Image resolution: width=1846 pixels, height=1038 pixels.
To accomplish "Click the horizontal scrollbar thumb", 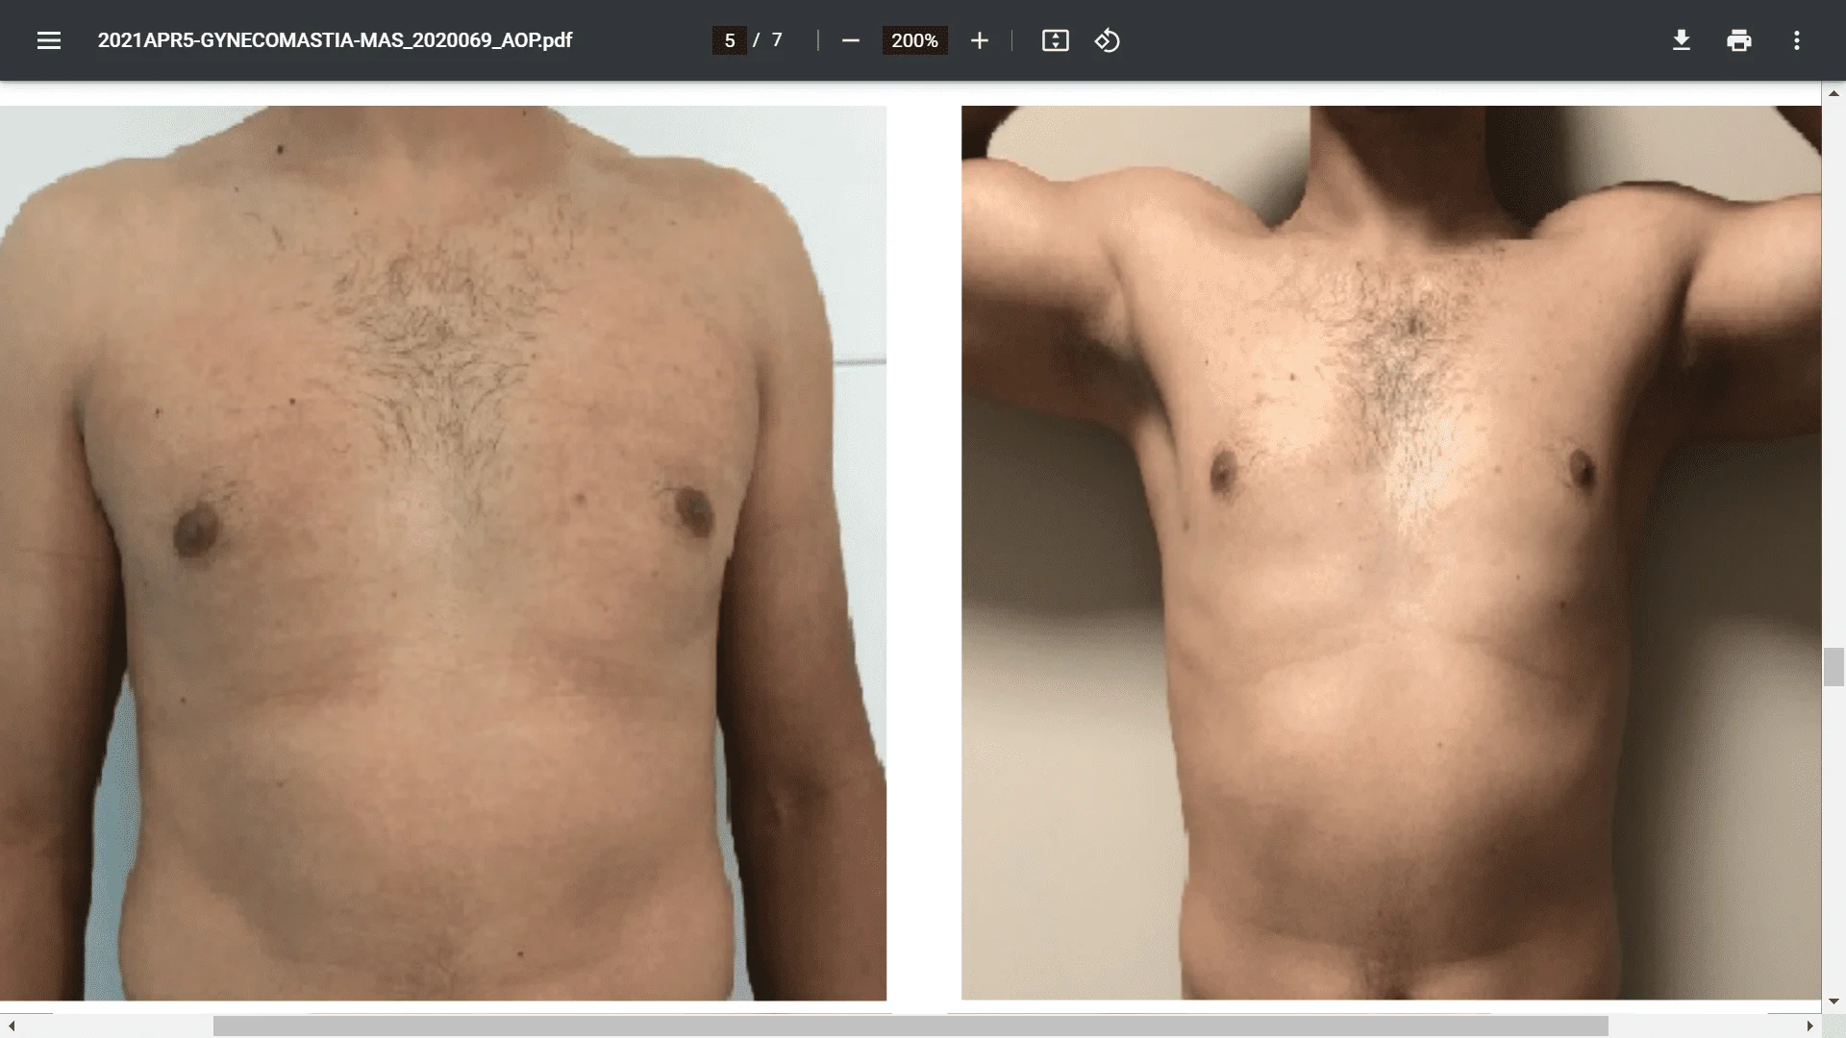I will coord(910,1026).
